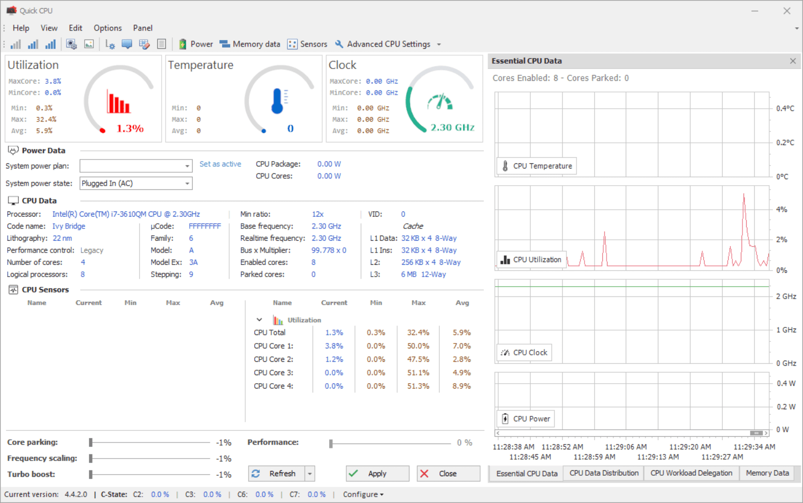
Task: Open the View menu
Action: pyautogui.click(x=49, y=28)
